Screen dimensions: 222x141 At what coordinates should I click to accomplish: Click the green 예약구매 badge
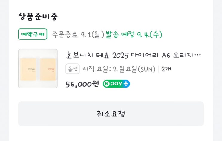click(x=33, y=34)
